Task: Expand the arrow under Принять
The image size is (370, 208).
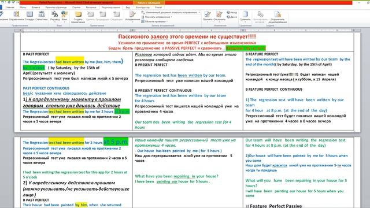Action: click(x=208, y=22)
